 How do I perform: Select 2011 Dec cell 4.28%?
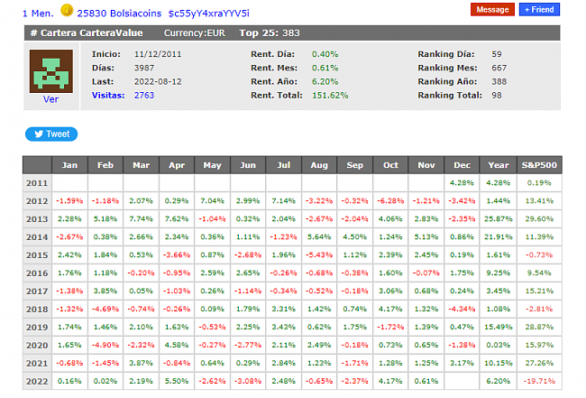coord(462,183)
